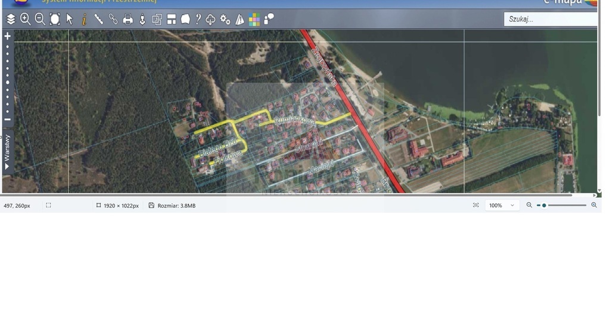
Task: Select the zoom in magnifier tool
Action: (25, 19)
